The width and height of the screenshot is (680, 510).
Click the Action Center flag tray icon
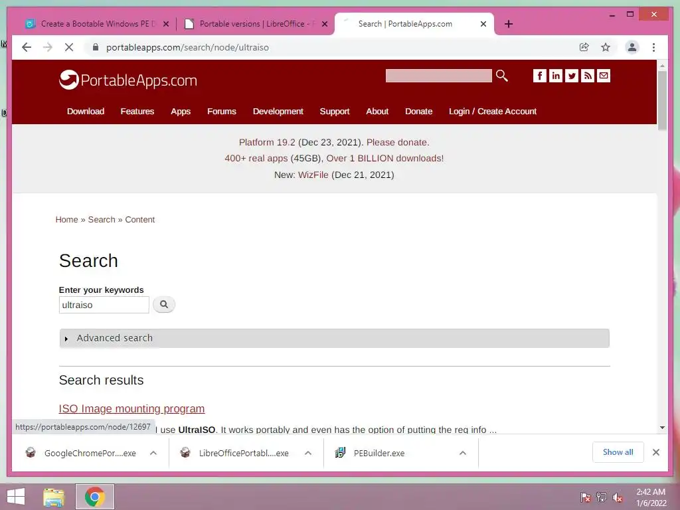(586, 497)
